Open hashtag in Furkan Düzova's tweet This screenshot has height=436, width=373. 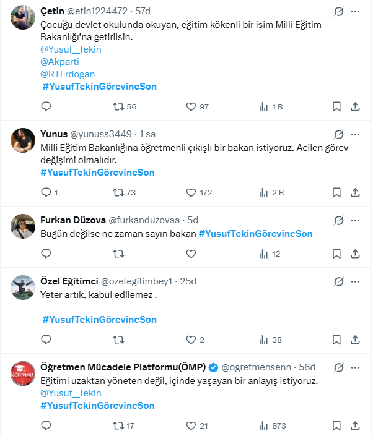click(x=255, y=233)
